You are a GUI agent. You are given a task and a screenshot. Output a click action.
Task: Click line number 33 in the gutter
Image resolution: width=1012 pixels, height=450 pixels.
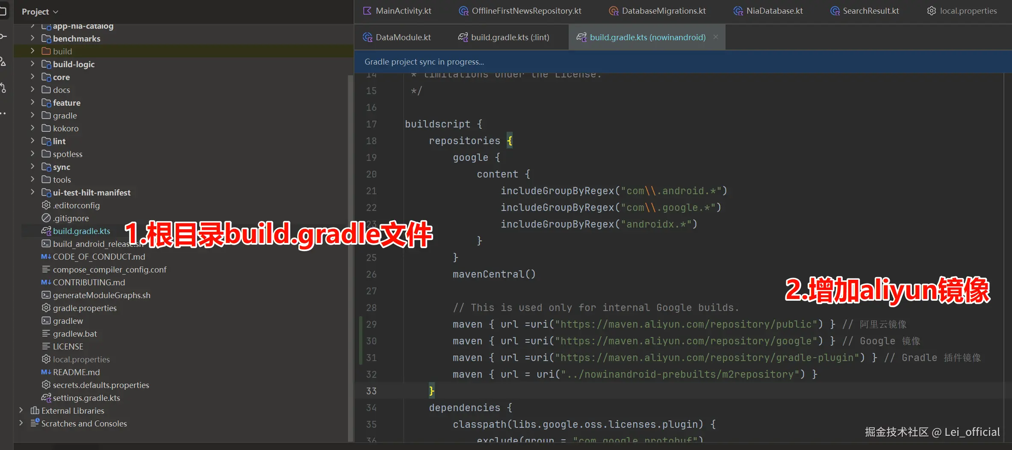click(371, 391)
